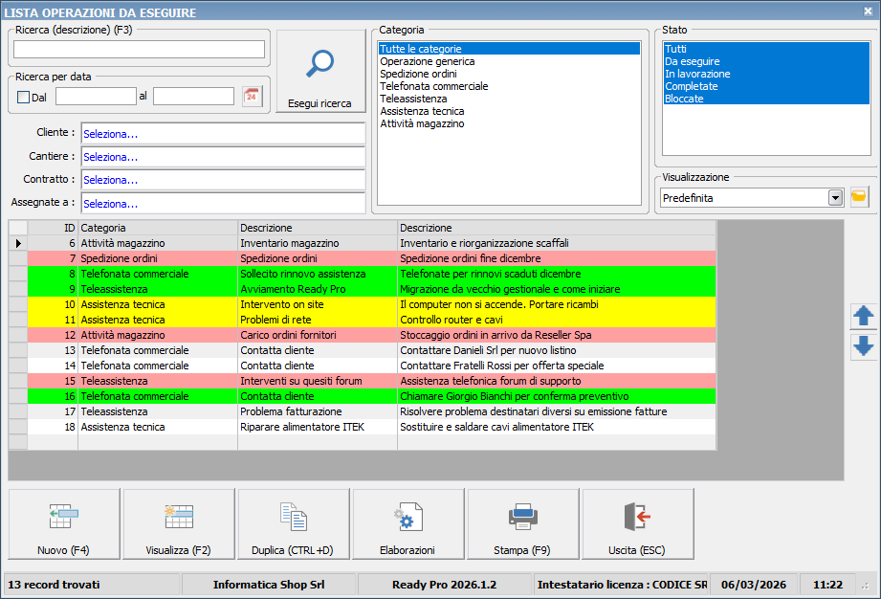The height and width of the screenshot is (599, 881).
Task: Open the Assegnate a Seleziona selector
Action: pos(223,203)
